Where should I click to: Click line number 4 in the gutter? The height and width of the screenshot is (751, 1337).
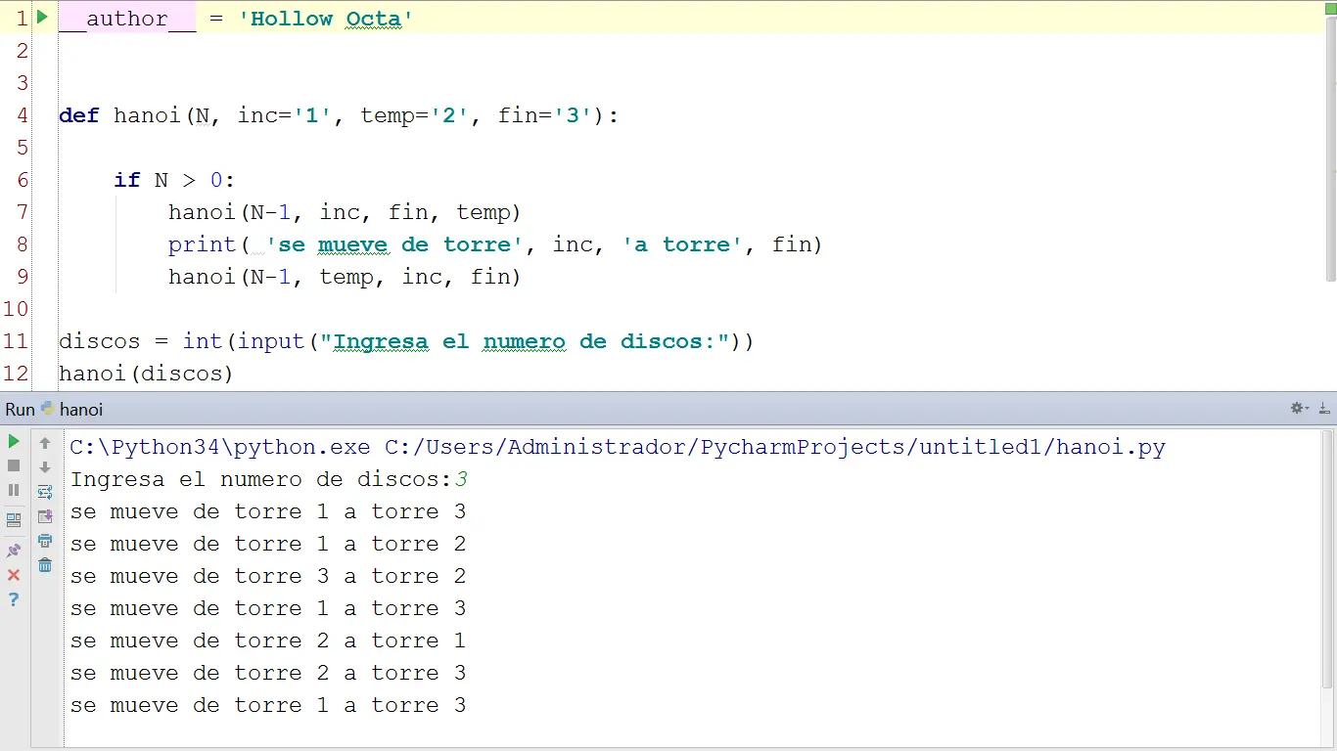(x=22, y=115)
